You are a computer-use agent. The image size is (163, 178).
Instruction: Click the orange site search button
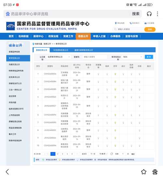150,29
